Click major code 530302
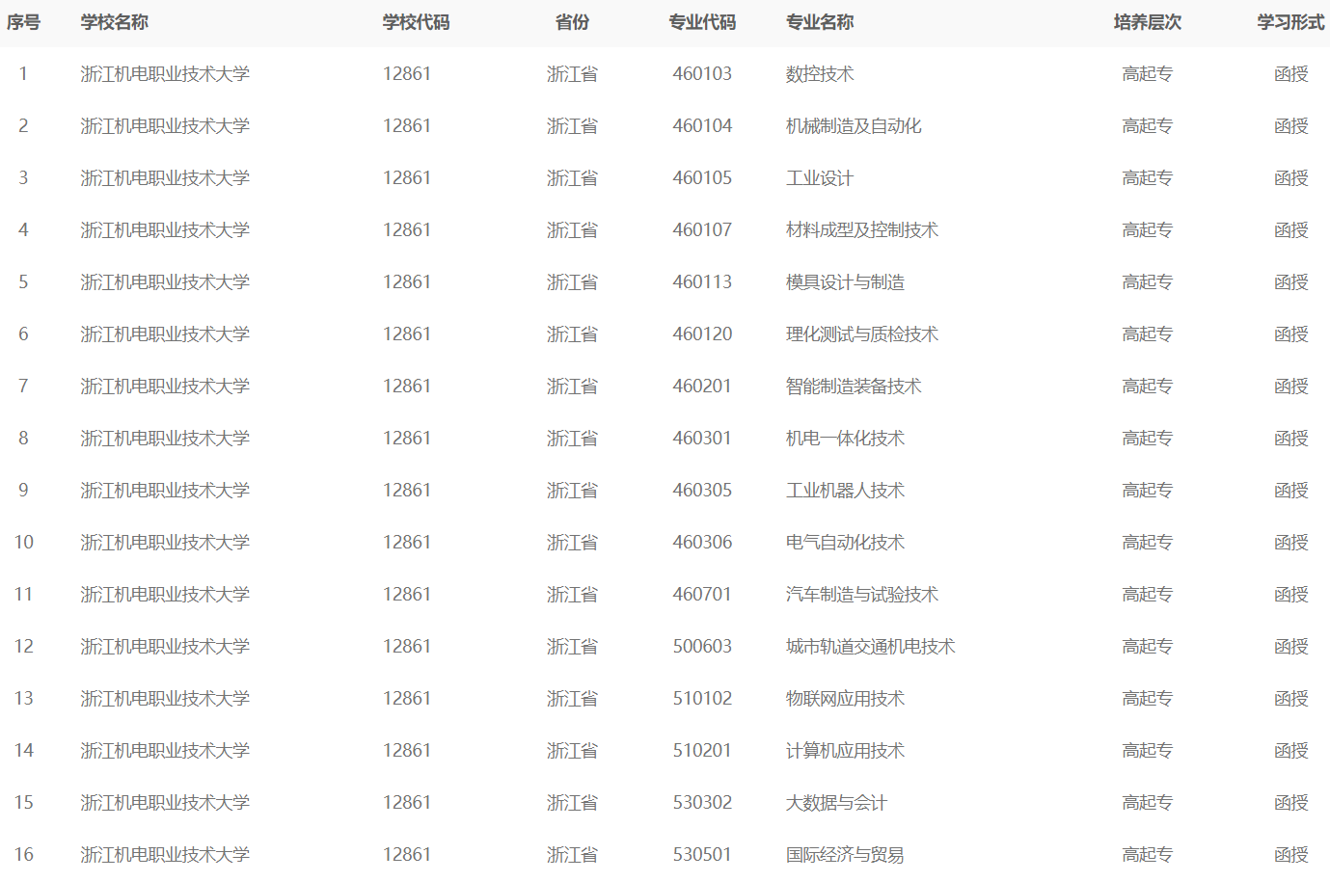 [702, 803]
